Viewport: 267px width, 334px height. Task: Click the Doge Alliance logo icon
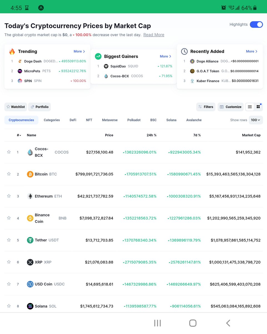tap(192, 61)
